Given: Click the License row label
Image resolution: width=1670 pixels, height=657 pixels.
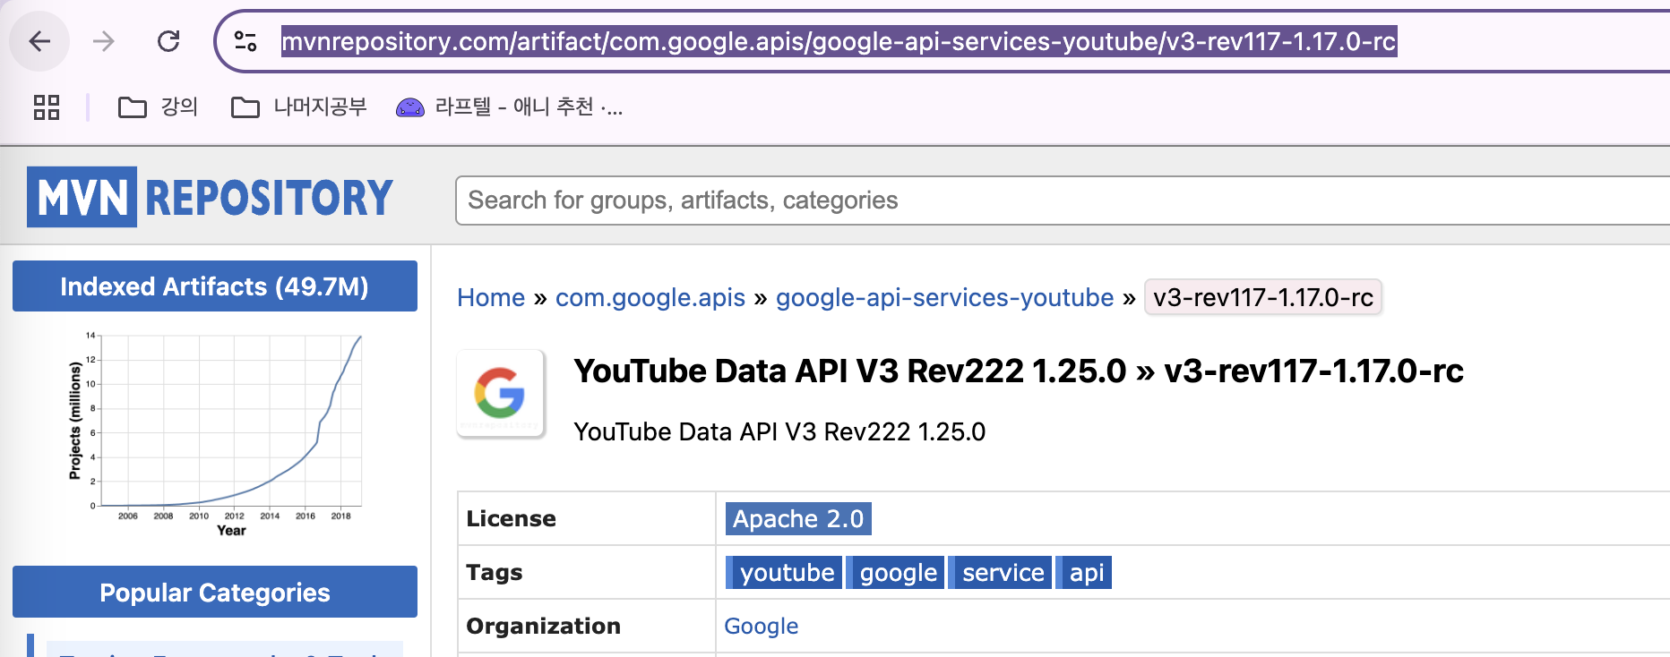Looking at the screenshot, I should point(511,519).
